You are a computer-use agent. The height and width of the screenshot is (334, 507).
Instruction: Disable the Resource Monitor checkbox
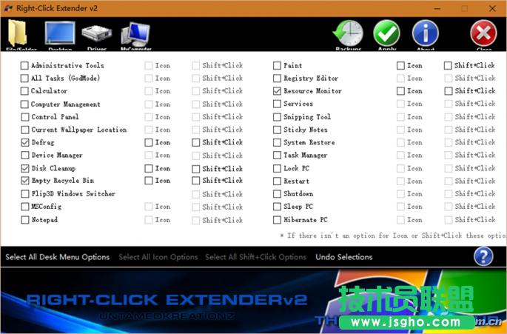[x=278, y=91]
